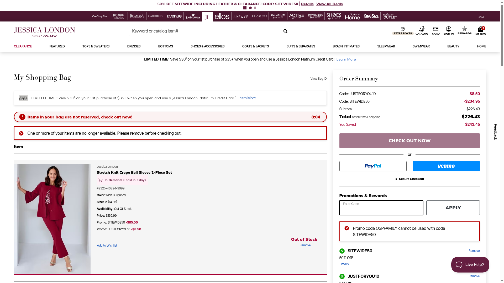Expand SITEWIDE50 promo Details
Screen dimensions: 504x283
344,264
